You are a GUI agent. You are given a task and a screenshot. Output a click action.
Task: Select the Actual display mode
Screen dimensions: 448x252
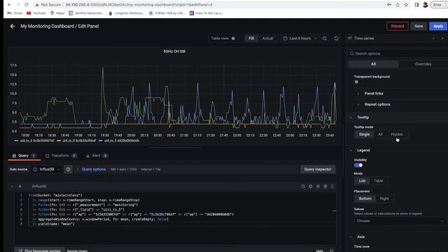267,38
